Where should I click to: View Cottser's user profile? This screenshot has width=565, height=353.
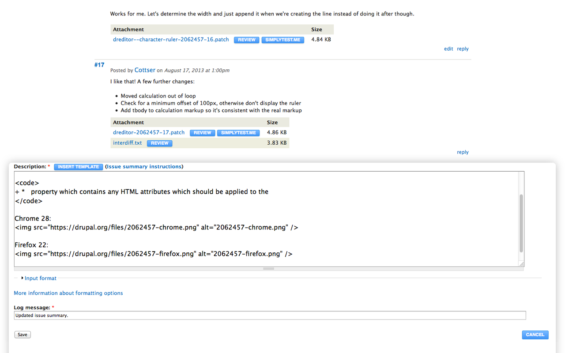tap(145, 70)
